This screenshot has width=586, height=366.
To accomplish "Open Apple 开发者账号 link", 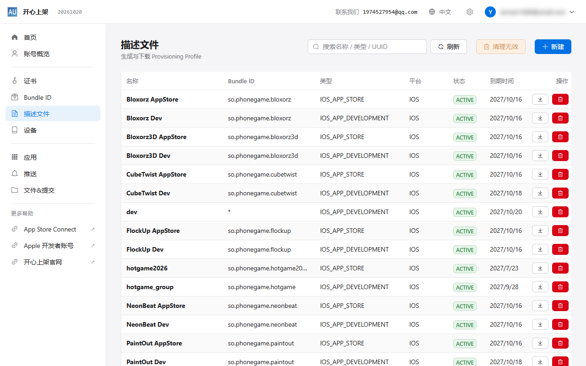I will pyautogui.click(x=53, y=246).
